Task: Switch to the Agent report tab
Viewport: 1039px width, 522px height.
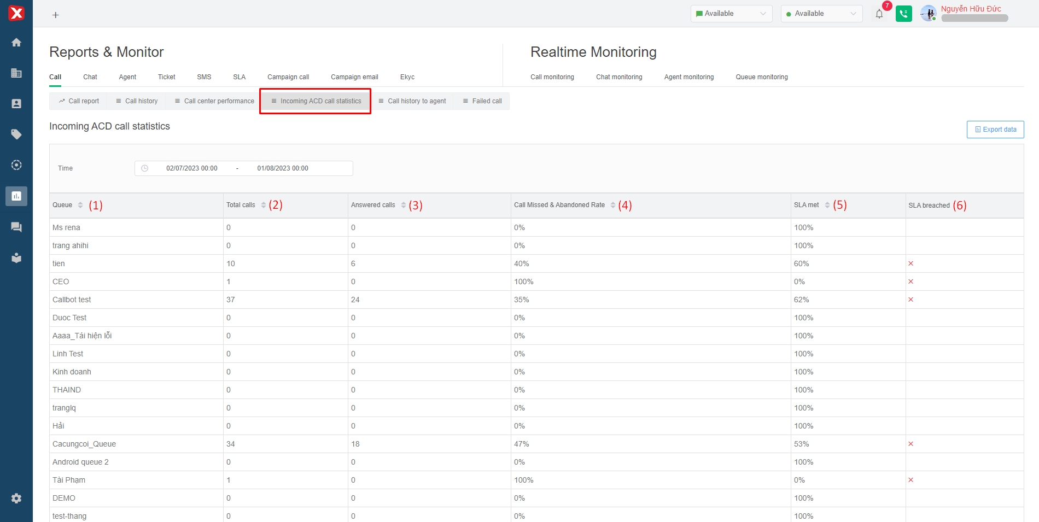Action: [127, 77]
